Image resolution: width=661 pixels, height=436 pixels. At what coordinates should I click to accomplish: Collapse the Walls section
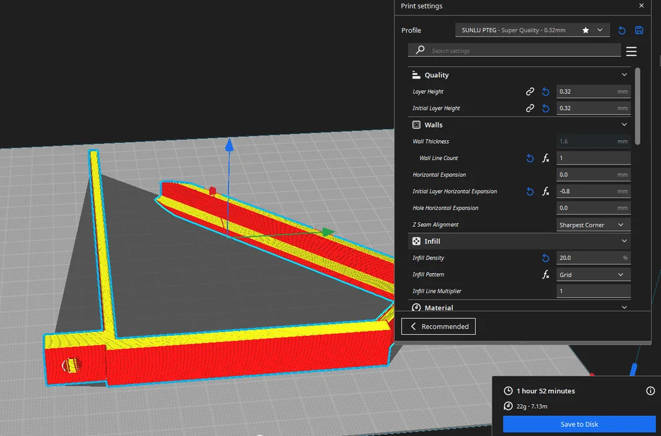point(624,125)
